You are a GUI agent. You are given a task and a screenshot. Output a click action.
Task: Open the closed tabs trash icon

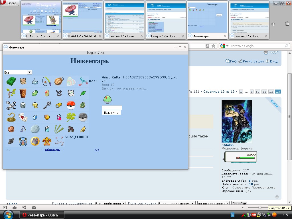[x=287, y=24]
